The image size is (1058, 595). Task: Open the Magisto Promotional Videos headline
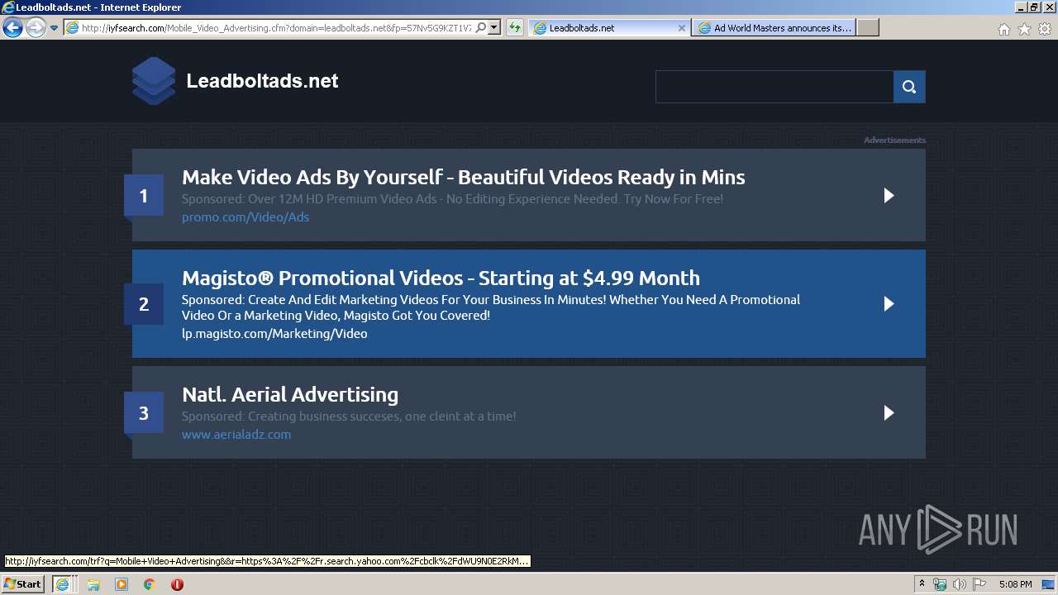coord(441,278)
